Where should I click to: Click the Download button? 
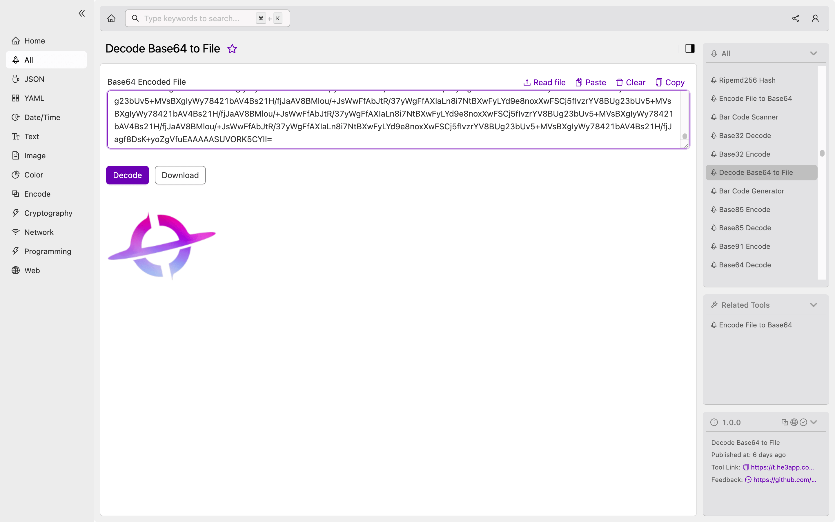pos(180,175)
